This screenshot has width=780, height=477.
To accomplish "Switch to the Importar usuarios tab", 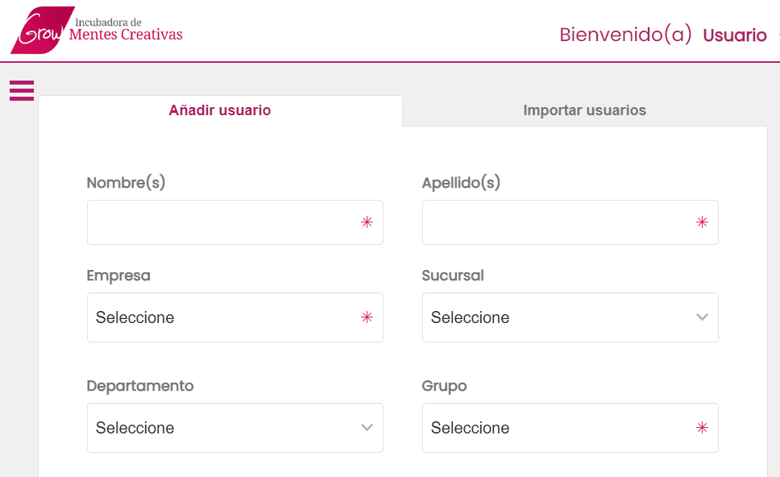I will (x=584, y=110).
